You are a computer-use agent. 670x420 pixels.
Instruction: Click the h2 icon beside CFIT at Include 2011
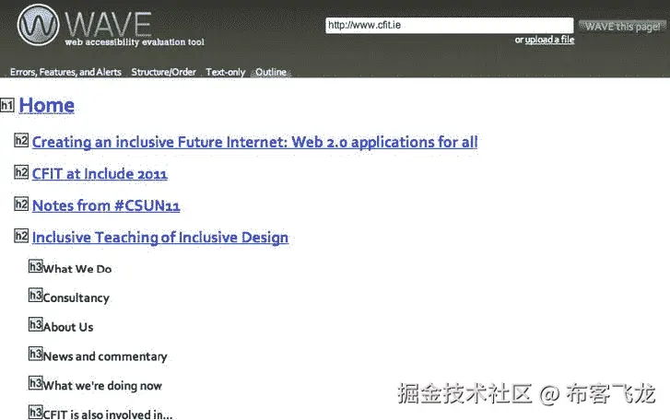tap(21, 172)
